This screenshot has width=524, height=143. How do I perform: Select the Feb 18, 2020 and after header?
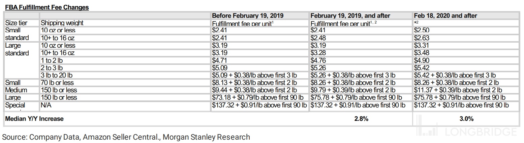(x=445, y=16)
